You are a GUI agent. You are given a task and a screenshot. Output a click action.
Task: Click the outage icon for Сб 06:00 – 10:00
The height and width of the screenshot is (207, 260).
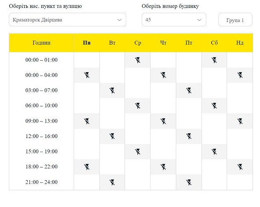pos(214,106)
